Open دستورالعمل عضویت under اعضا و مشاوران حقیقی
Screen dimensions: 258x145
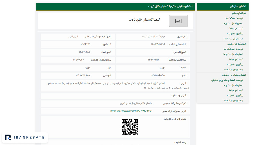click(233, 85)
